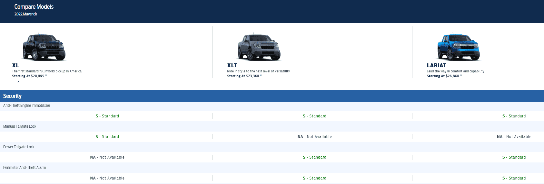The width and height of the screenshot is (544, 184).
Task: Click Perimeter Anti-Theft Alarm row label
Action: click(x=25, y=168)
